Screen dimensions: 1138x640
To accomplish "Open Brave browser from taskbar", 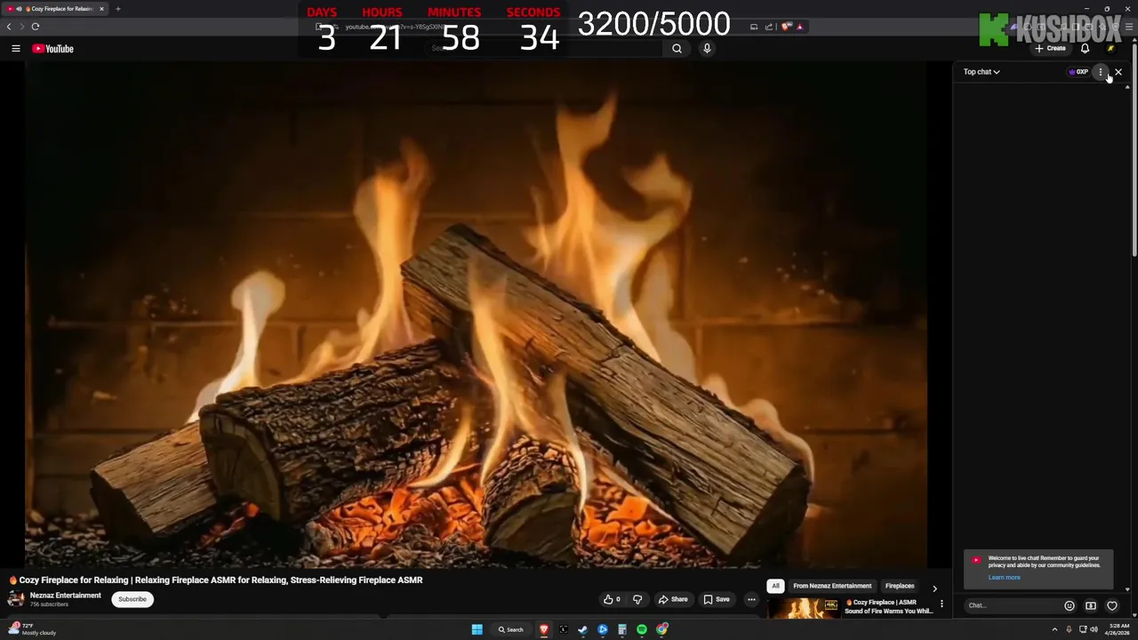I will tap(544, 629).
